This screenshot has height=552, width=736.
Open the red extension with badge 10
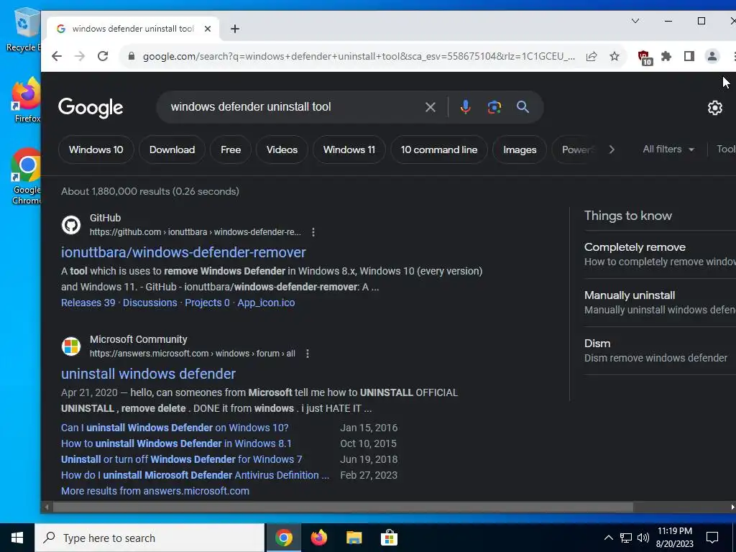tap(645, 57)
